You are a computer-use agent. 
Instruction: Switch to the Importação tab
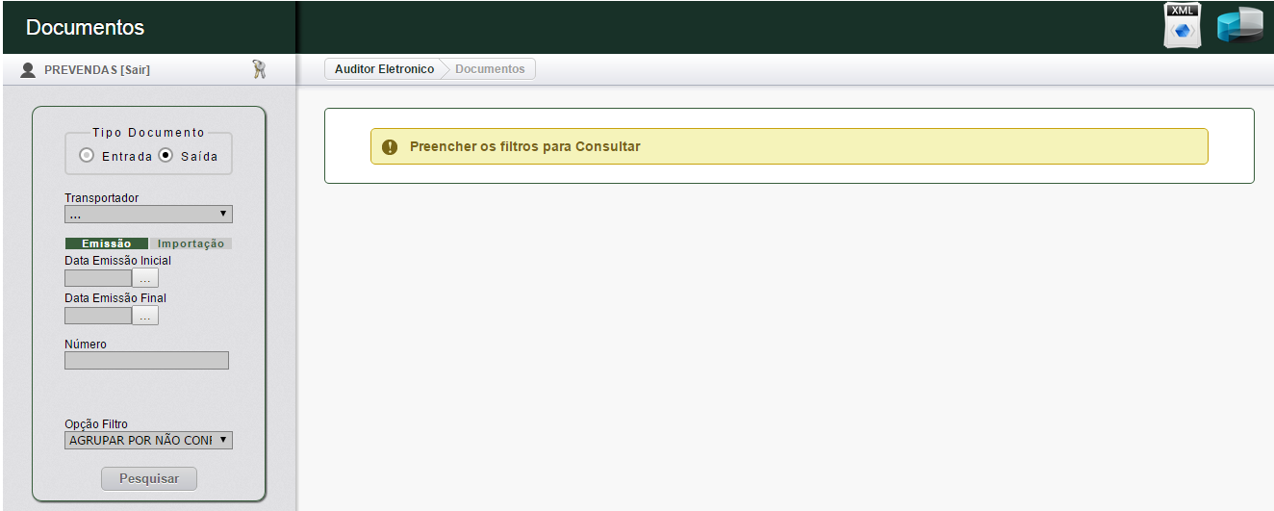click(x=191, y=243)
